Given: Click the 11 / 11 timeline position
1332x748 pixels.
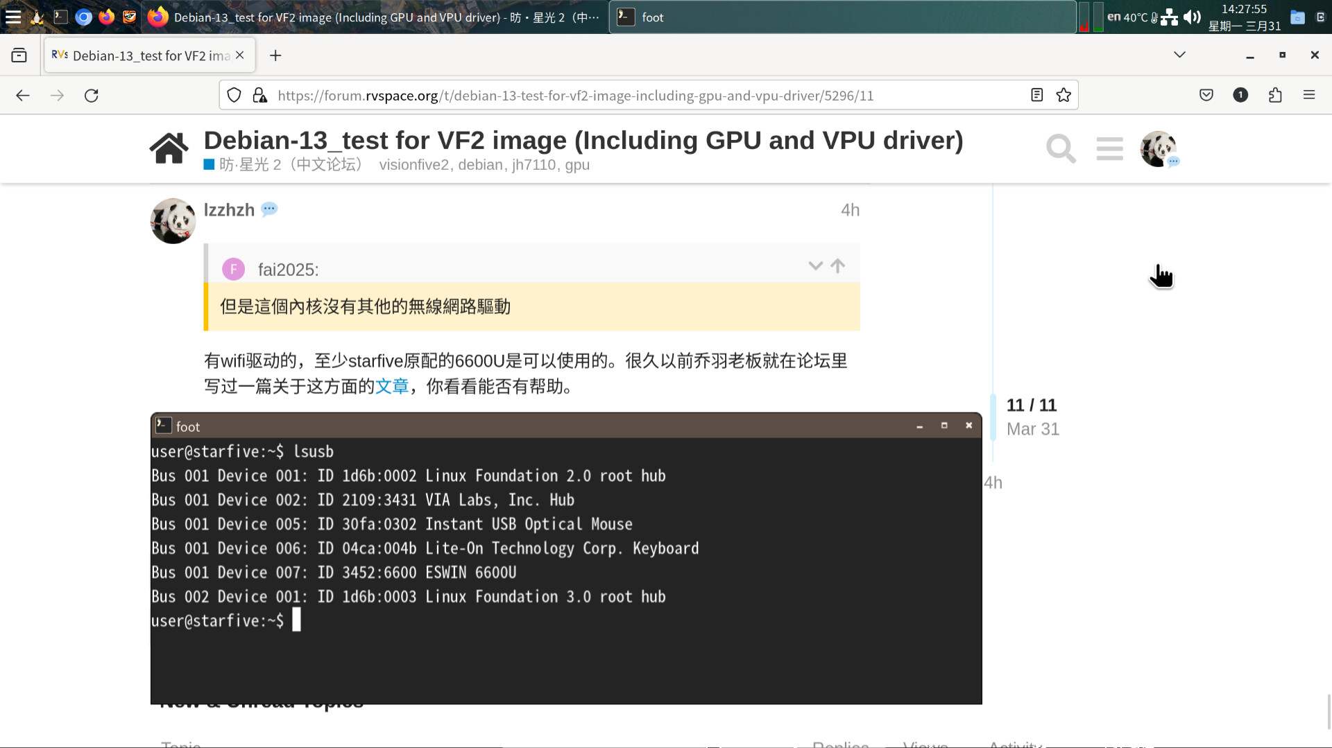Looking at the screenshot, I should tap(1031, 405).
